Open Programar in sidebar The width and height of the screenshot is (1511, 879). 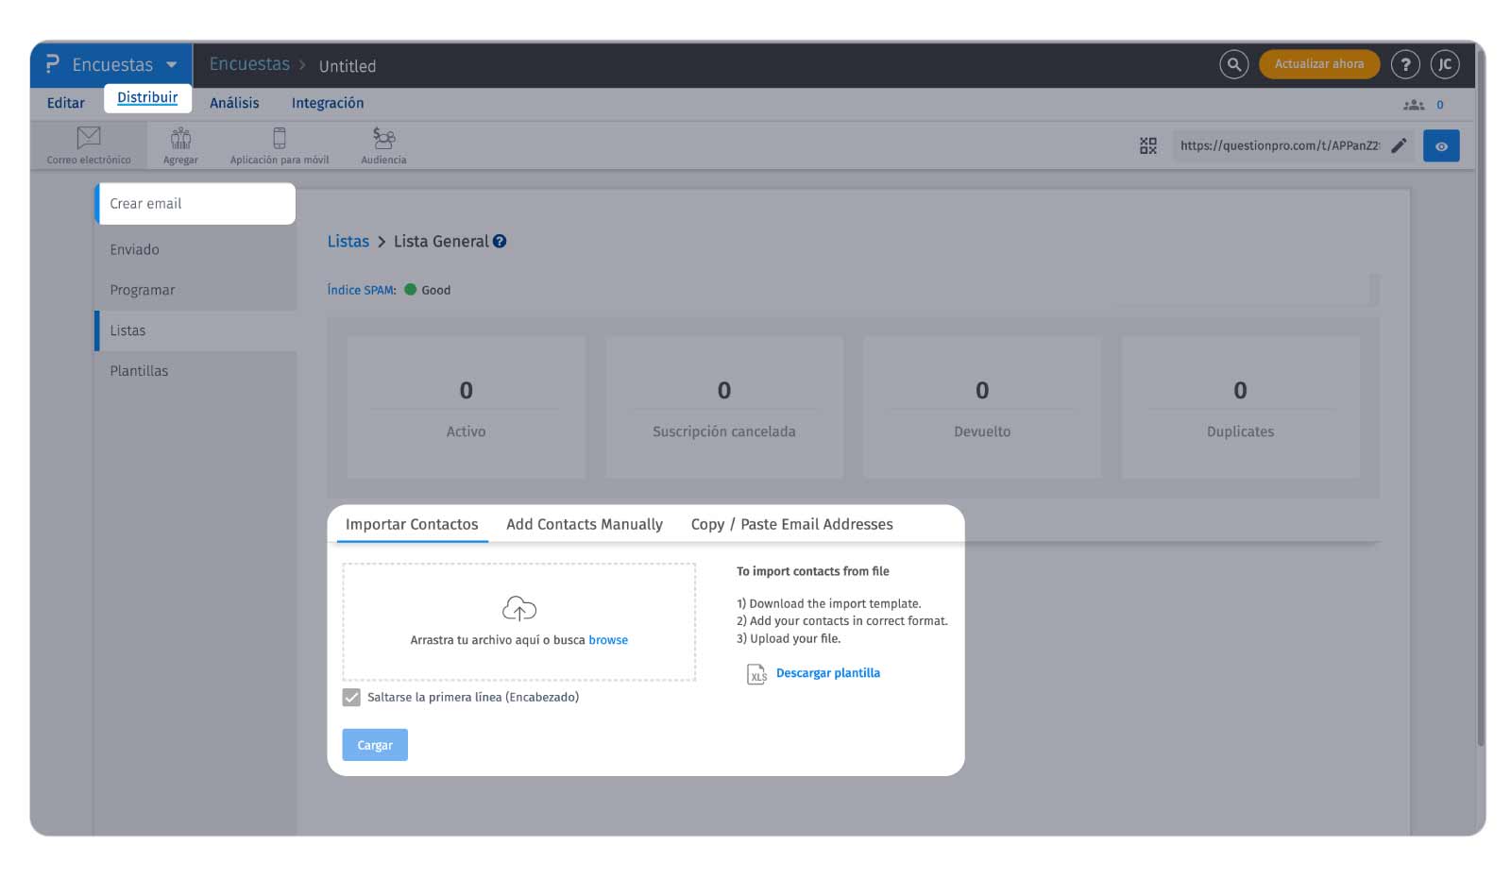click(x=195, y=290)
